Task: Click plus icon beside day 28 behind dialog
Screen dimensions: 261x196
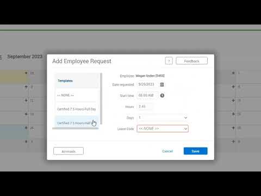Action: point(26,73)
